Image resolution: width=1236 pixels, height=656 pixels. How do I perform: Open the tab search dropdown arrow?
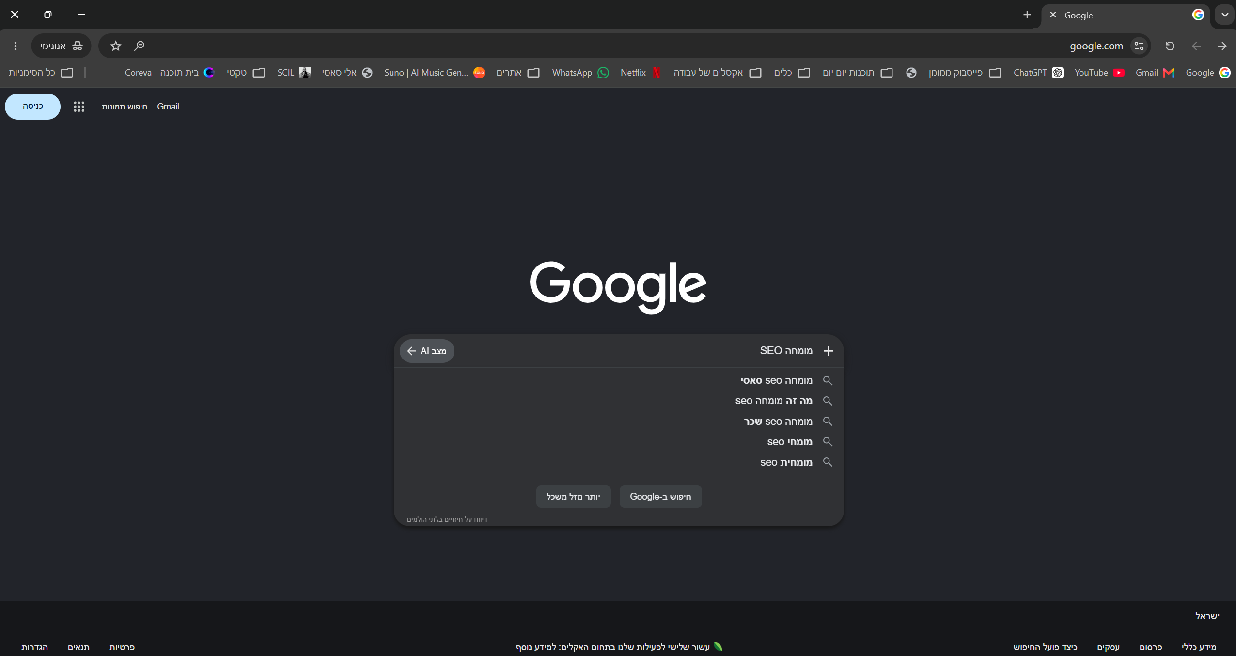[x=1225, y=15]
